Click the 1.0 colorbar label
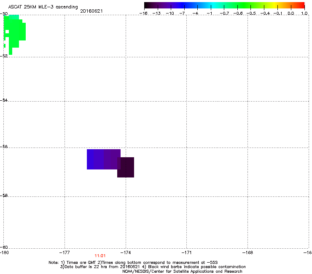This screenshot has width=312, height=274. (304, 13)
